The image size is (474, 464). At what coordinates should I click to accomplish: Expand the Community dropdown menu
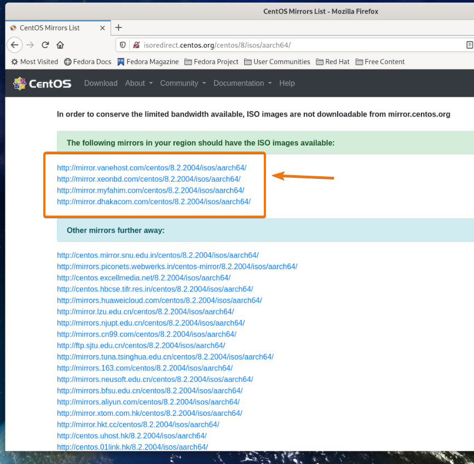(x=183, y=83)
